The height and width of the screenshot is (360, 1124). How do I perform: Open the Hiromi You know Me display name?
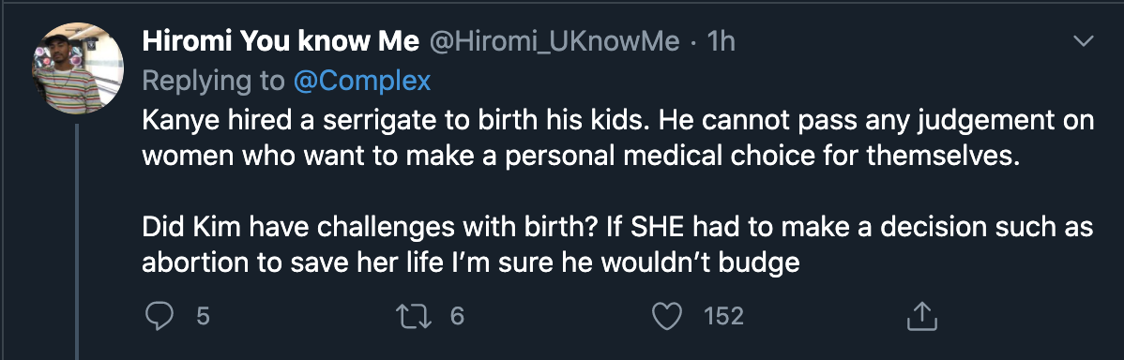[281, 42]
